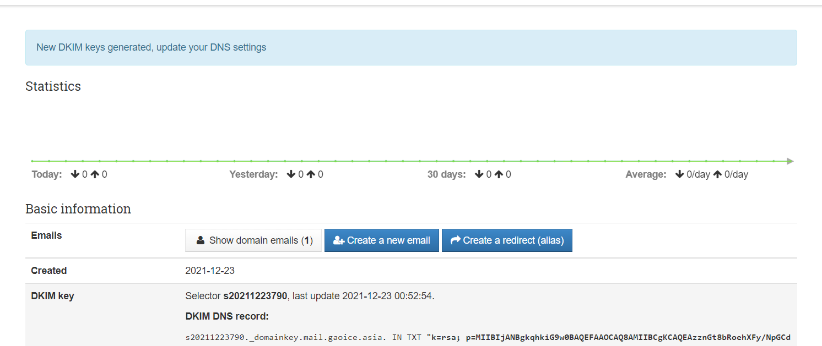Click the down arrow icon next to Average
Screen dimensions: 822x346
tap(679, 174)
